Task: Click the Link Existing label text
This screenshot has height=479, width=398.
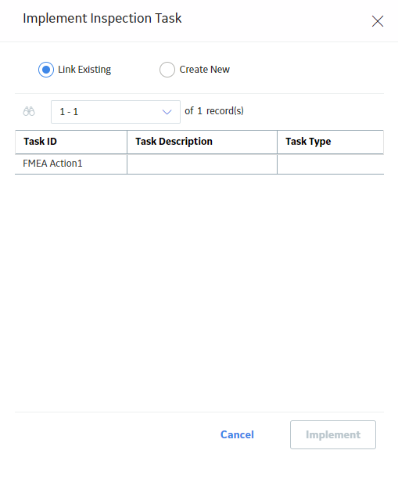Action: click(84, 70)
